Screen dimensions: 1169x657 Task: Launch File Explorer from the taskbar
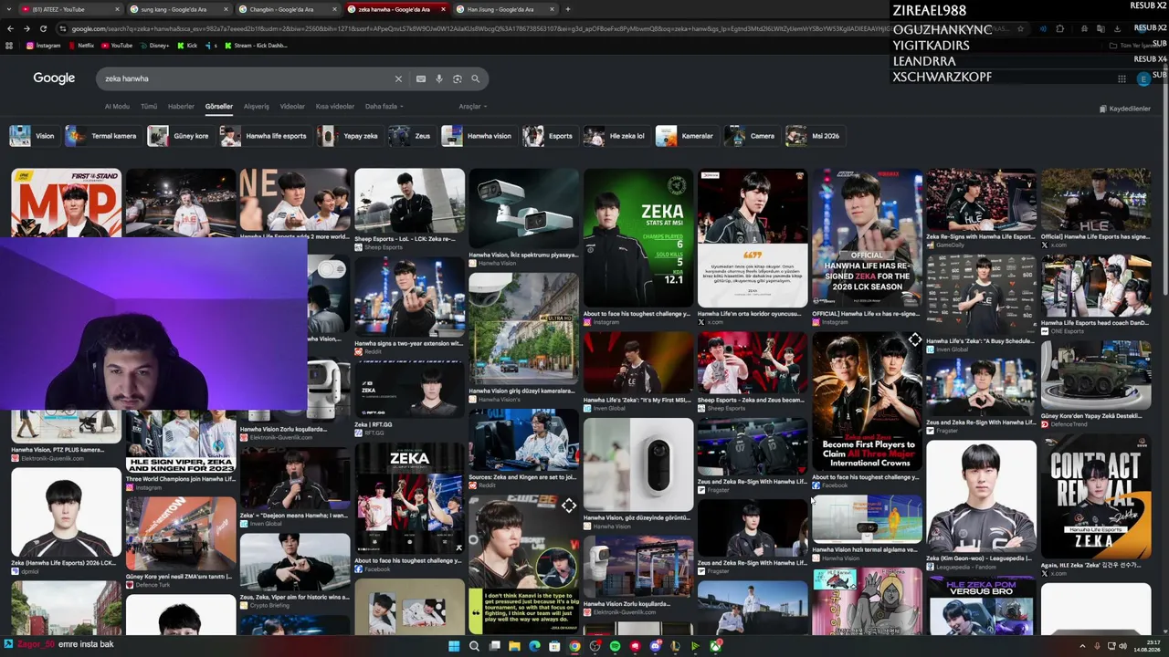514,646
